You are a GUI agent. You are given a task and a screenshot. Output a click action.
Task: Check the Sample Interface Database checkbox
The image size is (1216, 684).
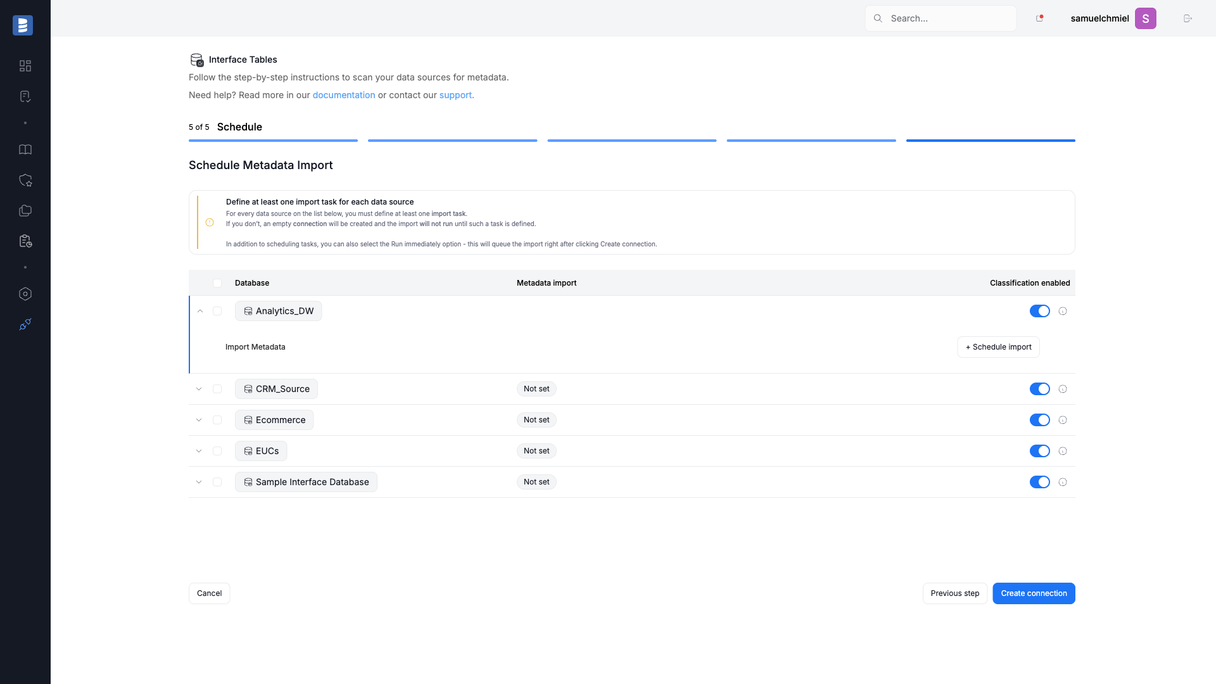[217, 482]
